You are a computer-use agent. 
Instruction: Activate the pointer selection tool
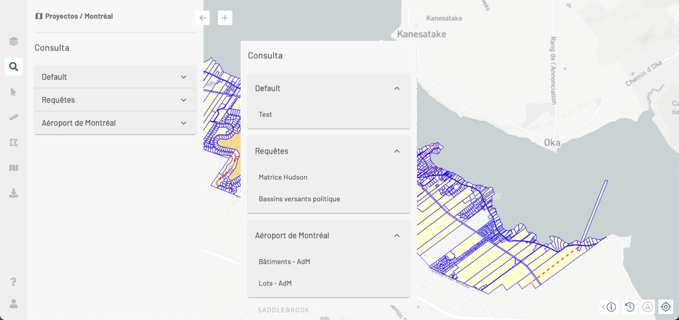coord(14,92)
